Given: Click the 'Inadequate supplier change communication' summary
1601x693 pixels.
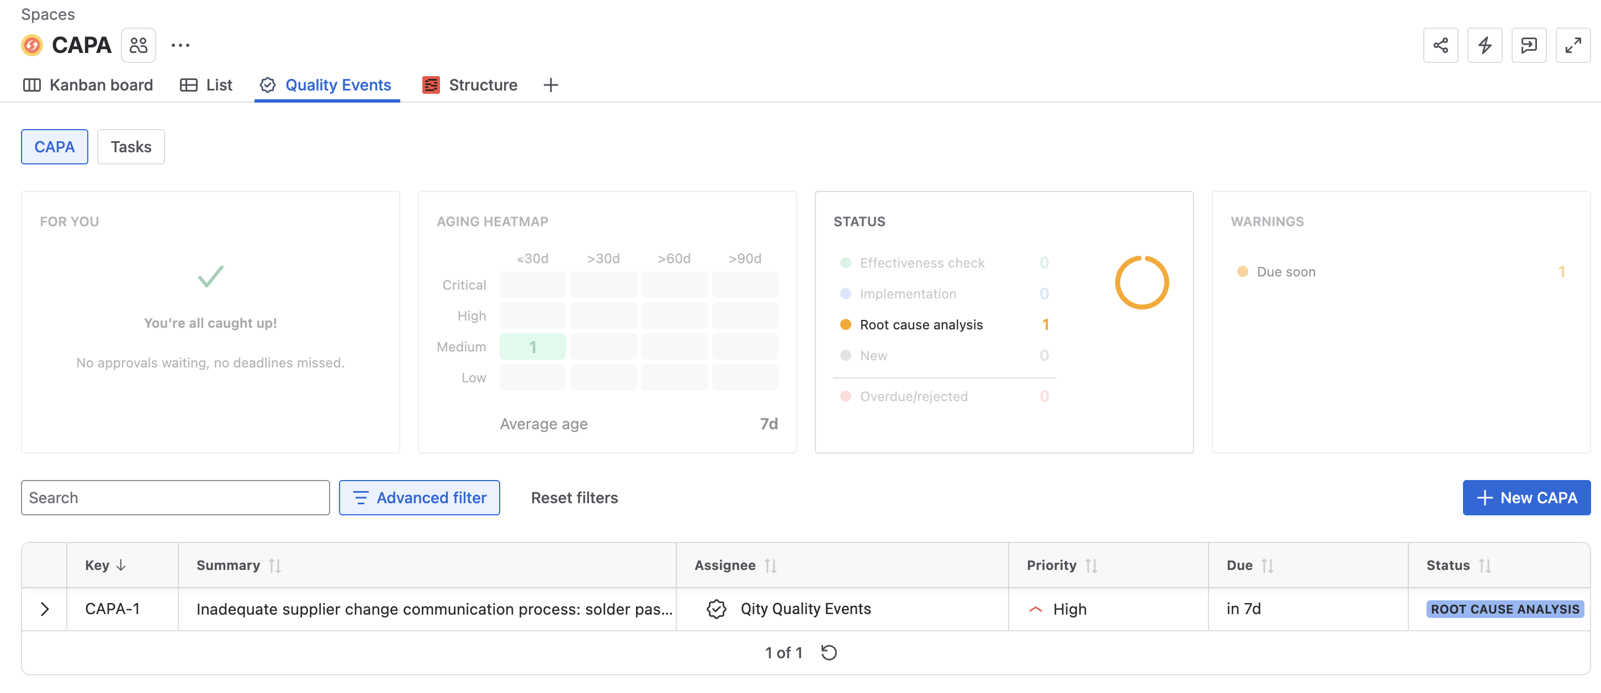Looking at the screenshot, I should click(x=434, y=609).
